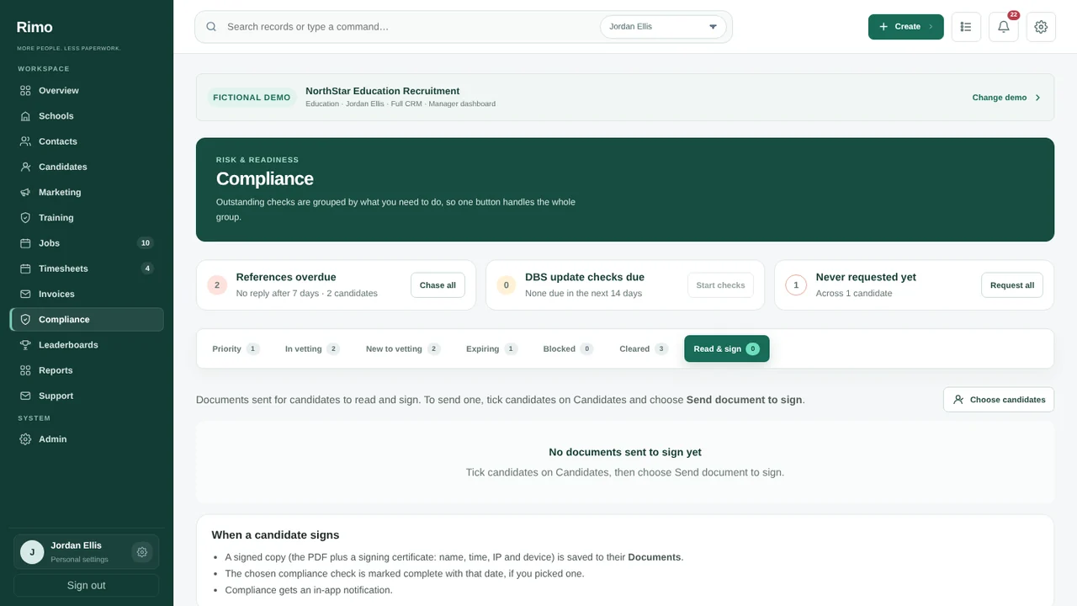1077x606 pixels.
Task: Click the Admin gear icon
Action: pyautogui.click(x=25, y=439)
